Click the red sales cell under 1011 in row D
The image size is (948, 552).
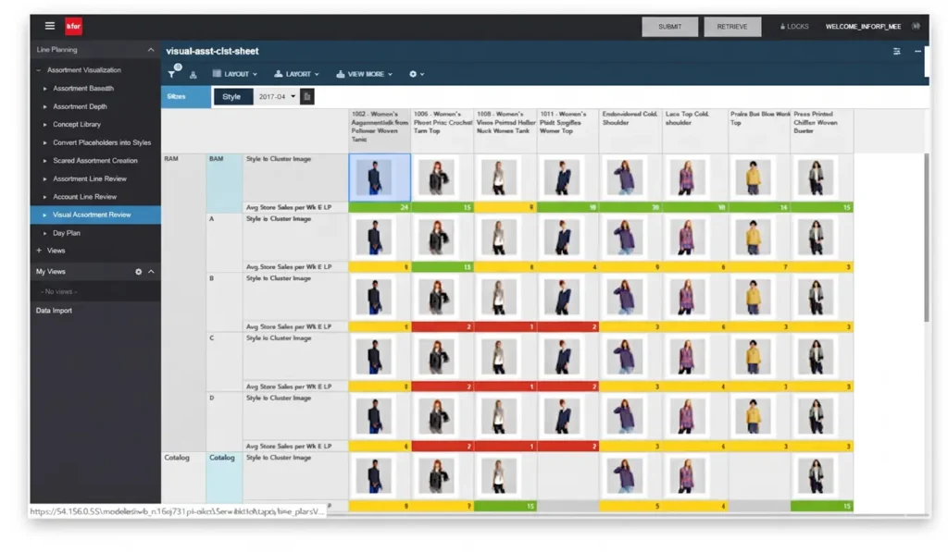(568, 447)
